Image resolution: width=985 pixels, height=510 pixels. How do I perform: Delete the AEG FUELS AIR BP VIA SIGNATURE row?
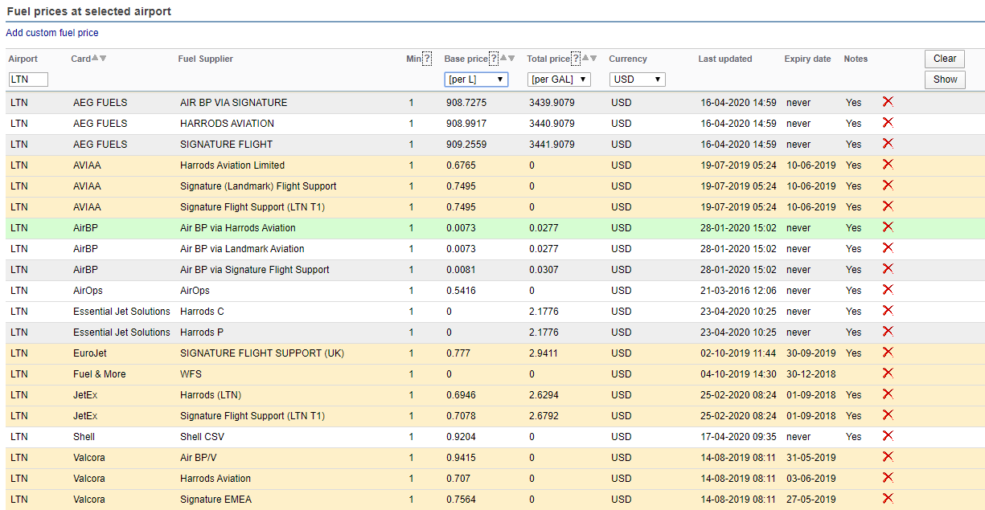pyautogui.click(x=888, y=102)
